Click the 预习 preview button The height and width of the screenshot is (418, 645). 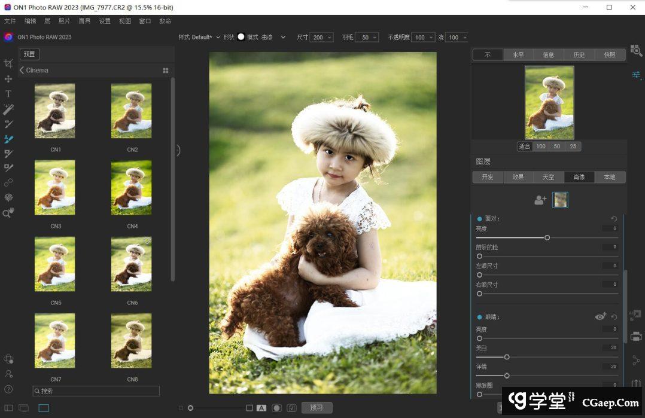[x=317, y=408]
